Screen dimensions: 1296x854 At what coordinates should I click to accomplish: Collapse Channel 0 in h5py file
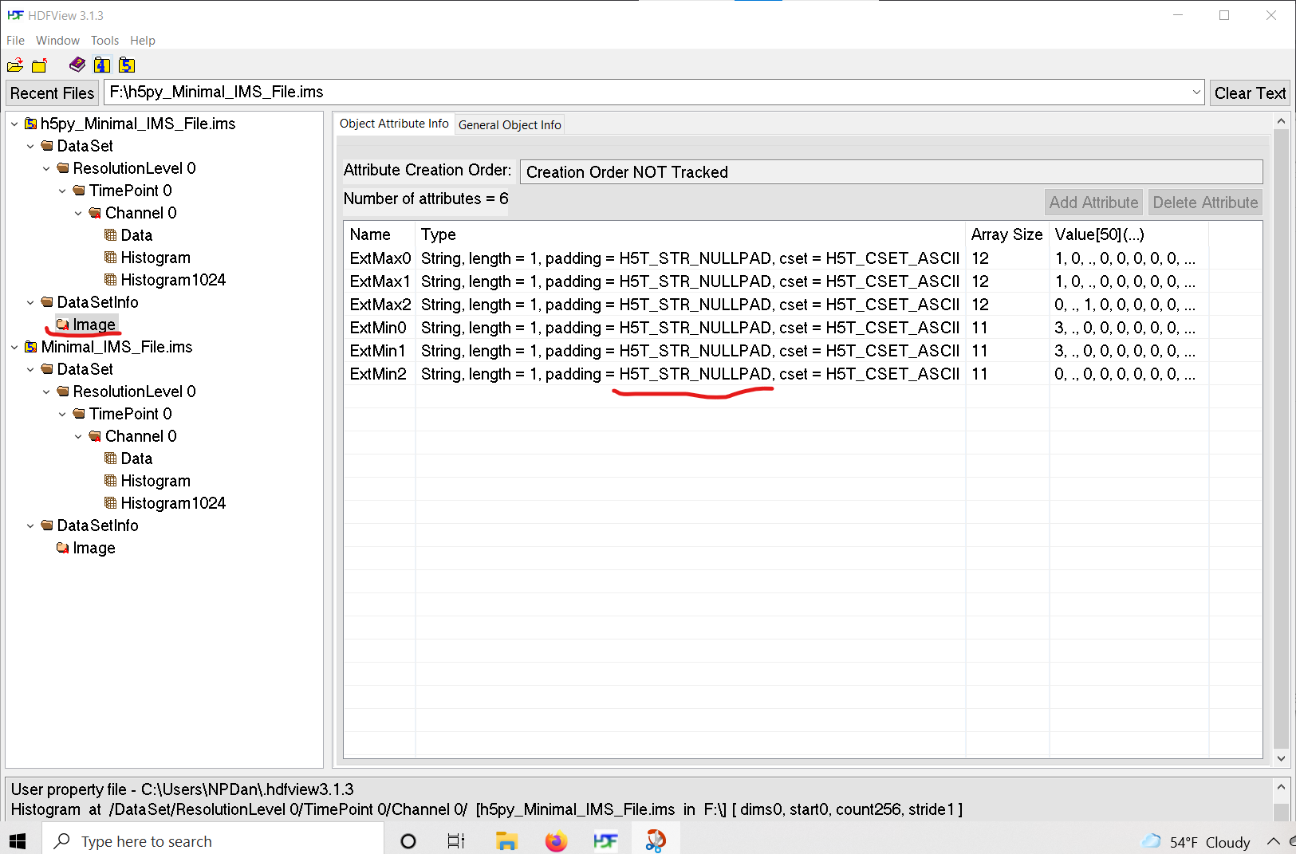(x=78, y=213)
